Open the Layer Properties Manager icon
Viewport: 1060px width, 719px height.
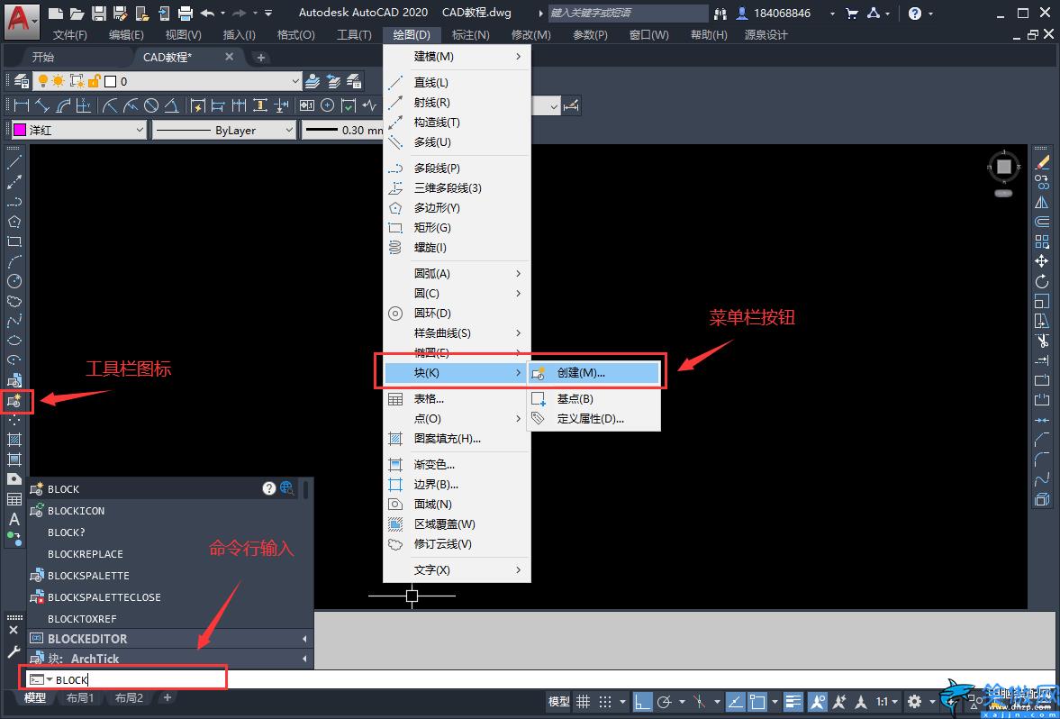22,81
